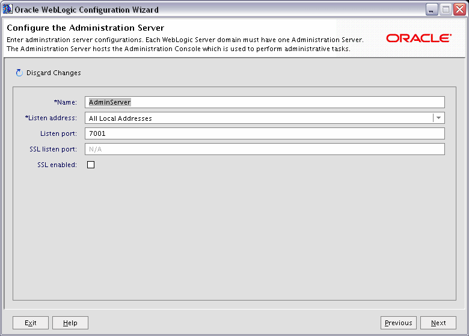Click the *Name: label
469x336 pixels.
[65, 102]
